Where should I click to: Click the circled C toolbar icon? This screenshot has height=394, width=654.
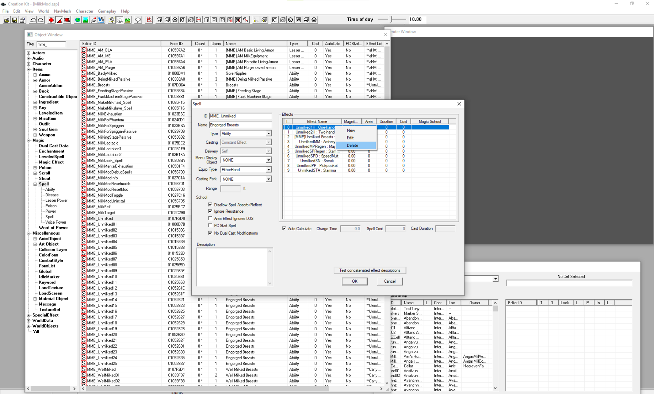pos(290,20)
